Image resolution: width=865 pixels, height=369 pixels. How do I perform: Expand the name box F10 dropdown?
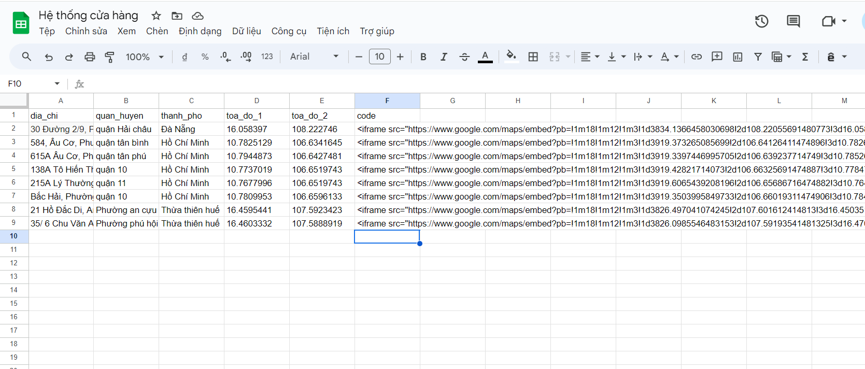(57, 83)
